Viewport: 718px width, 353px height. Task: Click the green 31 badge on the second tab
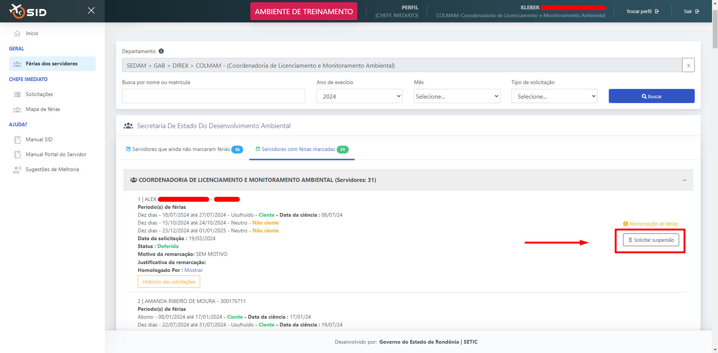point(343,149)
